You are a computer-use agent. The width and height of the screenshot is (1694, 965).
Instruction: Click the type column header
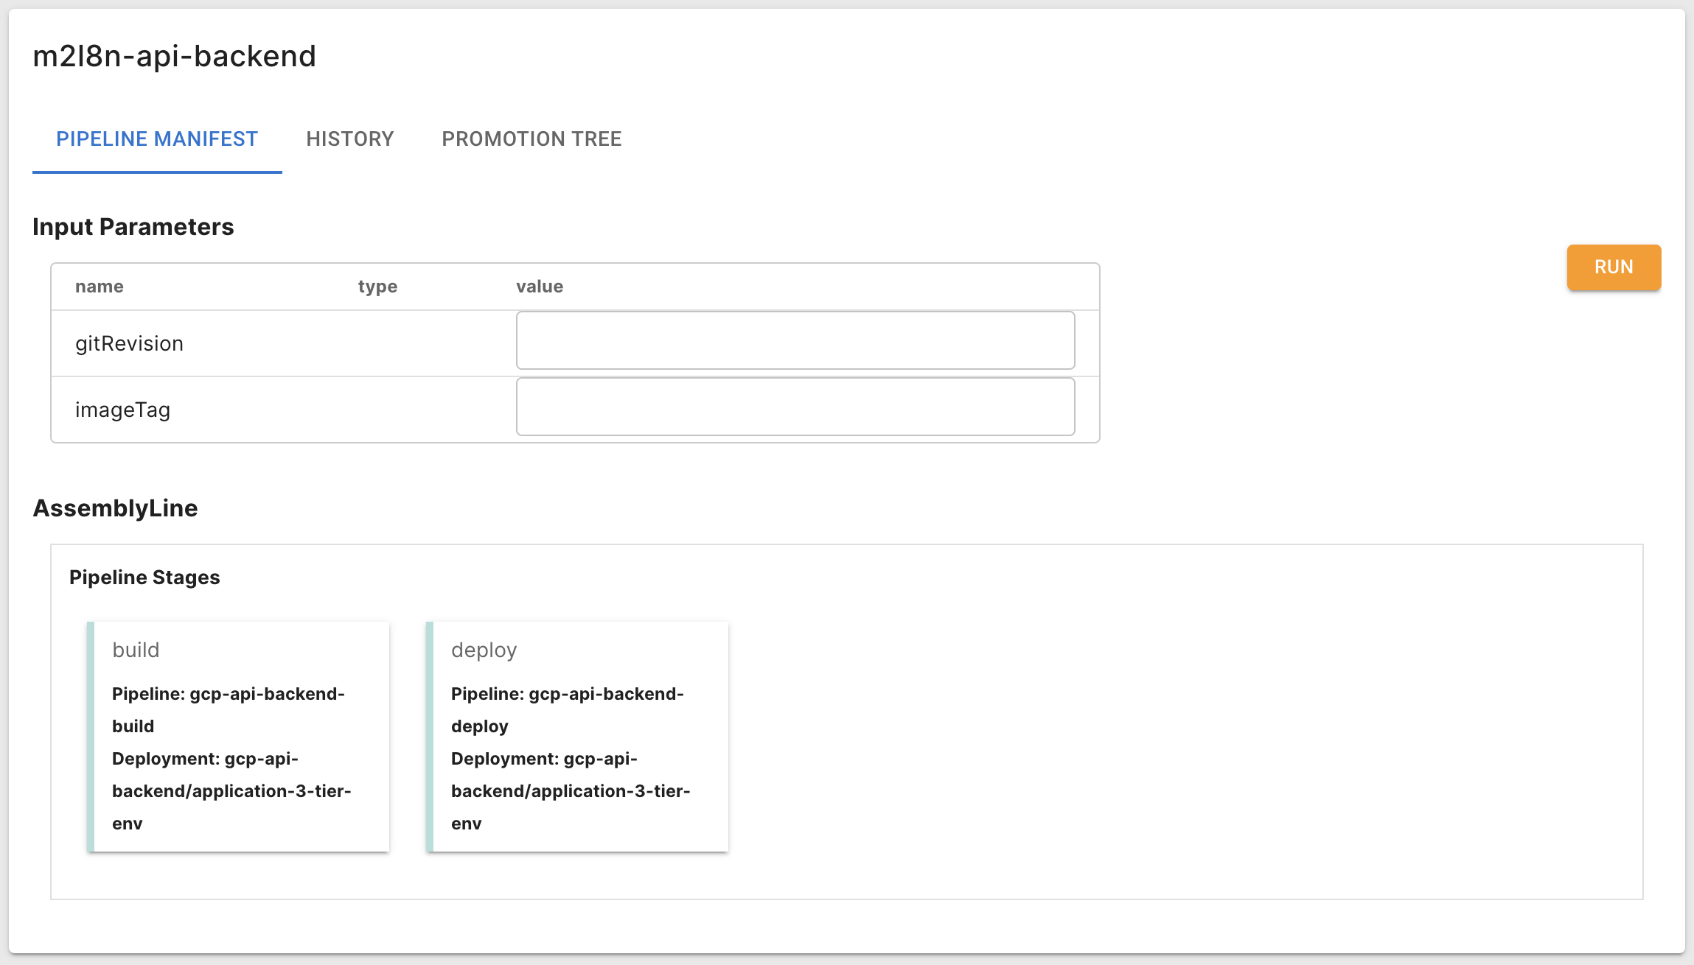pos(377,287)
